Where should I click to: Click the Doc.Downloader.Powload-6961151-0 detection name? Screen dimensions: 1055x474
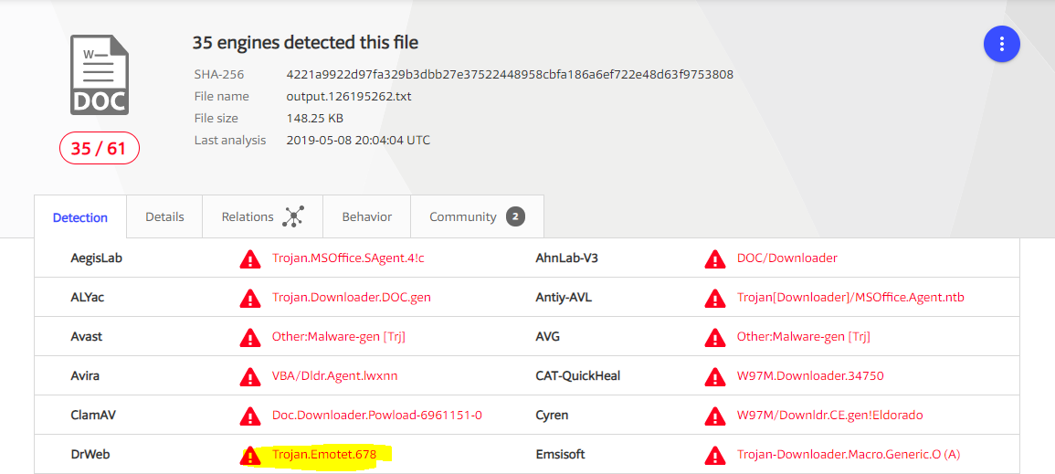pos(376,416)
